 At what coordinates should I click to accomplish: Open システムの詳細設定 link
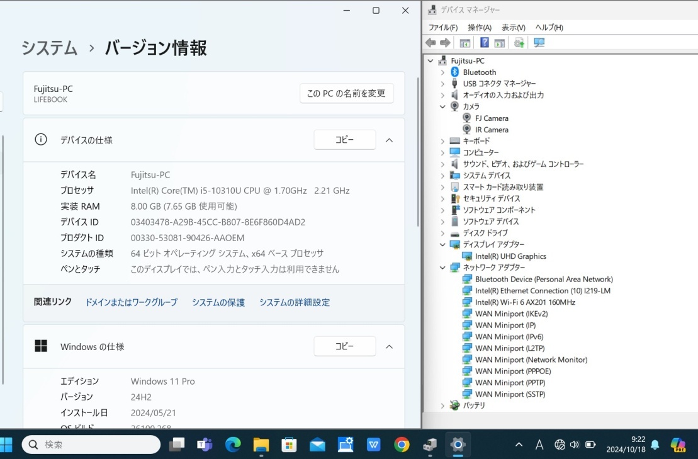click(x=295, y=302)
